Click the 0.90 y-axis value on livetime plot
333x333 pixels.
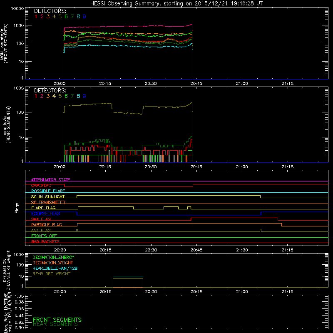click(x=19, y=328)
